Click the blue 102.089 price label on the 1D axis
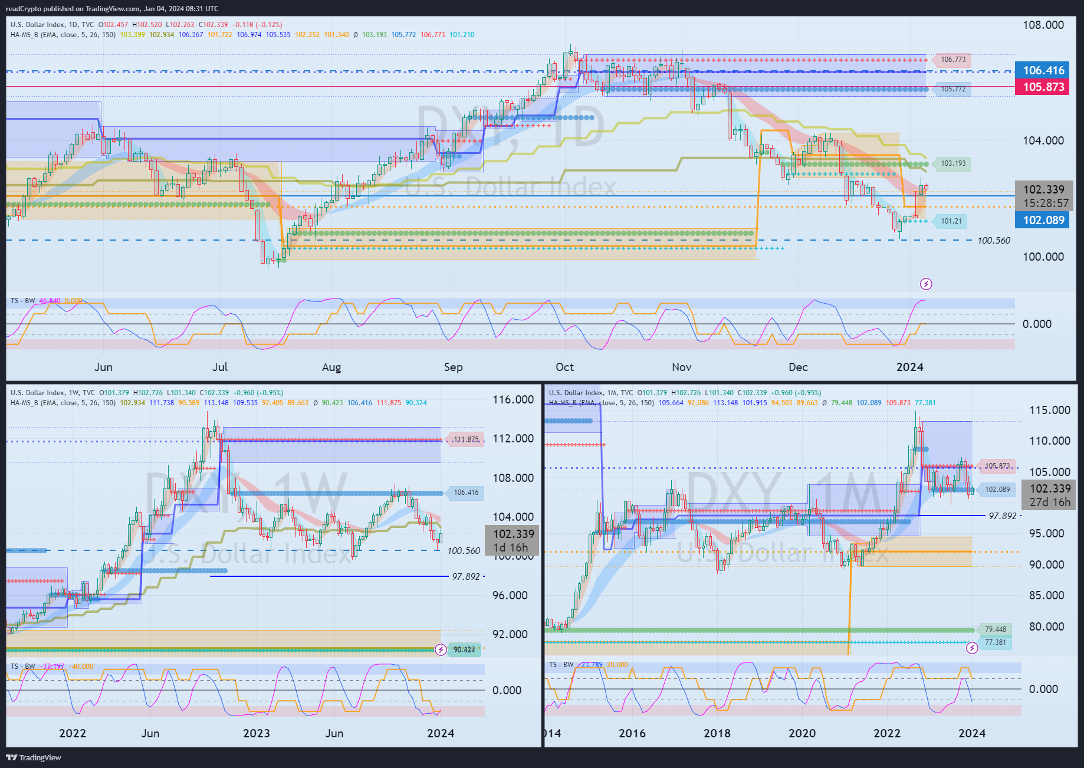1084x768 pixels. [1043, 220]
